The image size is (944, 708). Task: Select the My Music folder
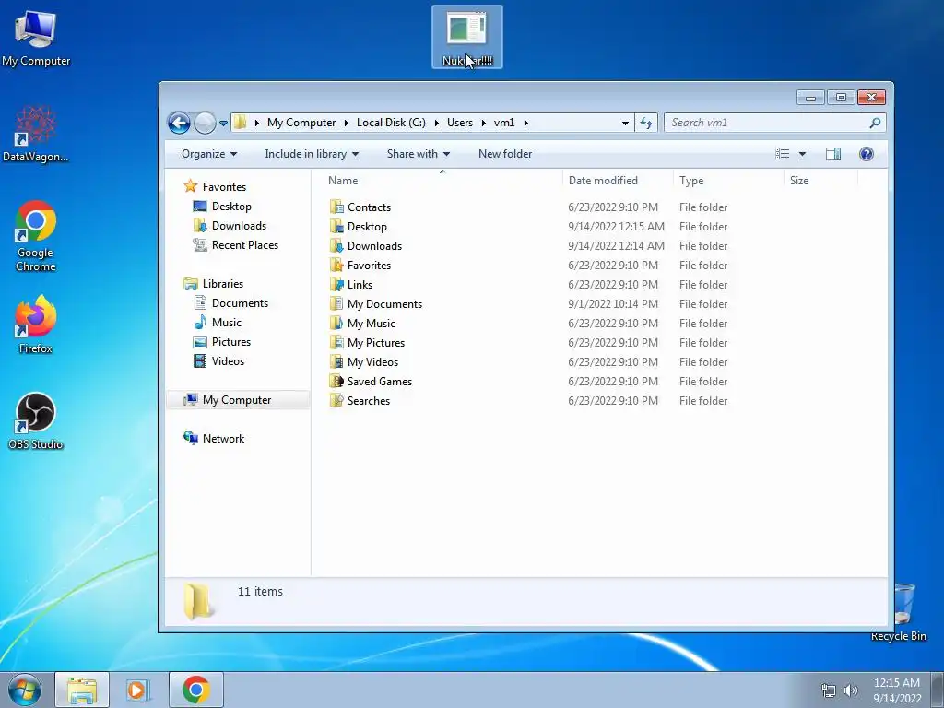coord(371,324)
